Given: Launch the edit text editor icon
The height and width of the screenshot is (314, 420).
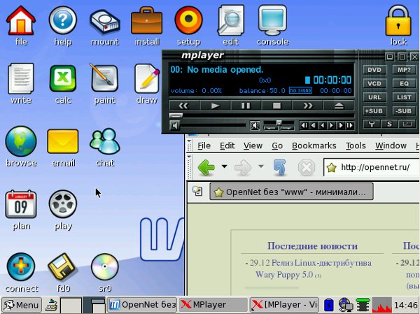Looking at the screenshot, I should point(230,20).
